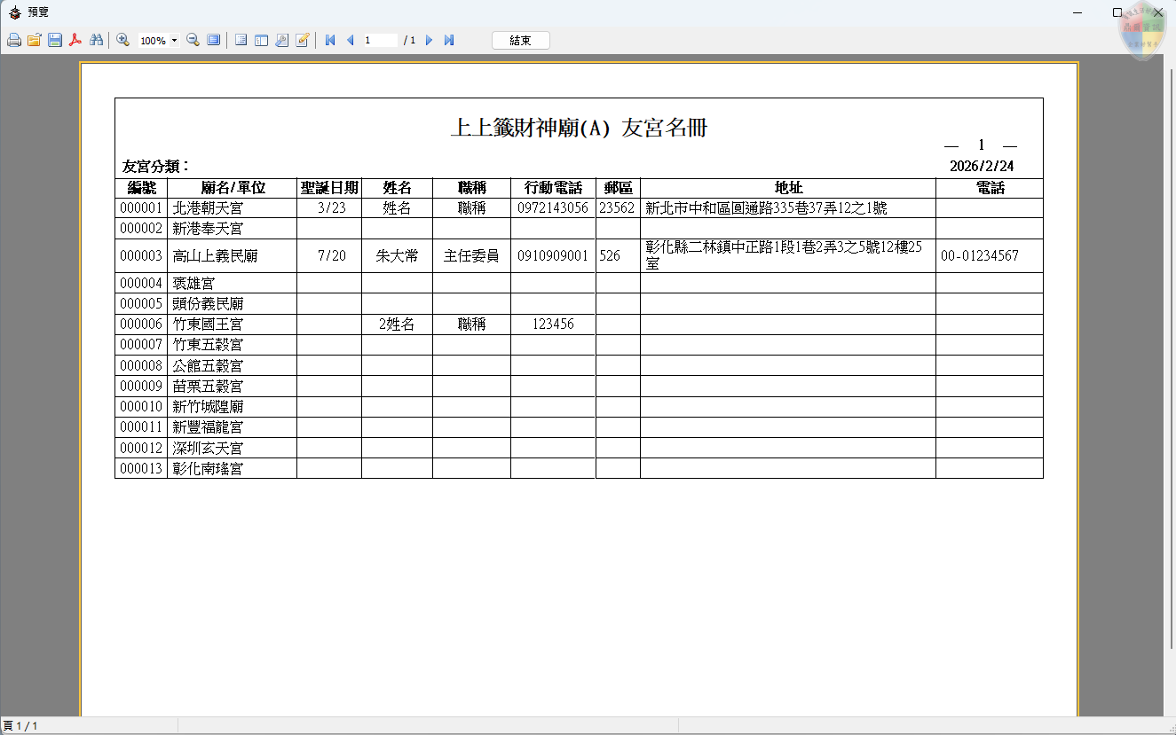1176x735 pixels.
Task: Go to the previous page
Action: tap(350, 41)
